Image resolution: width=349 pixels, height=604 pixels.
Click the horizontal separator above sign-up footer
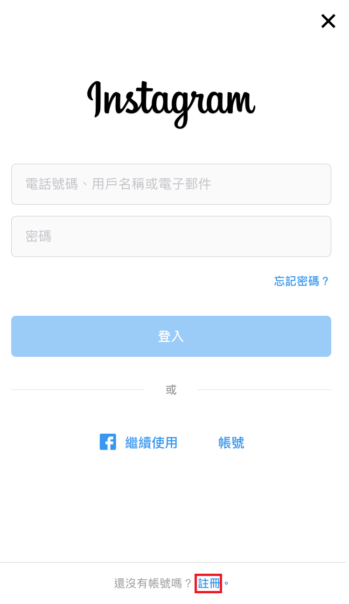(174, 562)
